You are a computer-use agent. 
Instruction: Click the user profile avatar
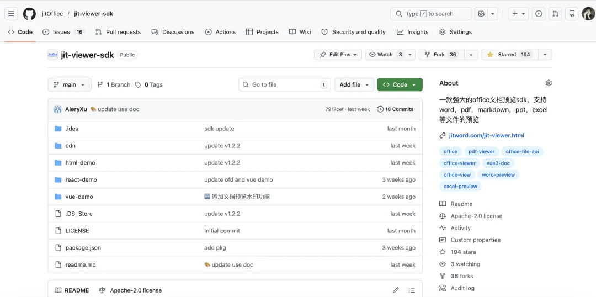click(x=588, y=14)
